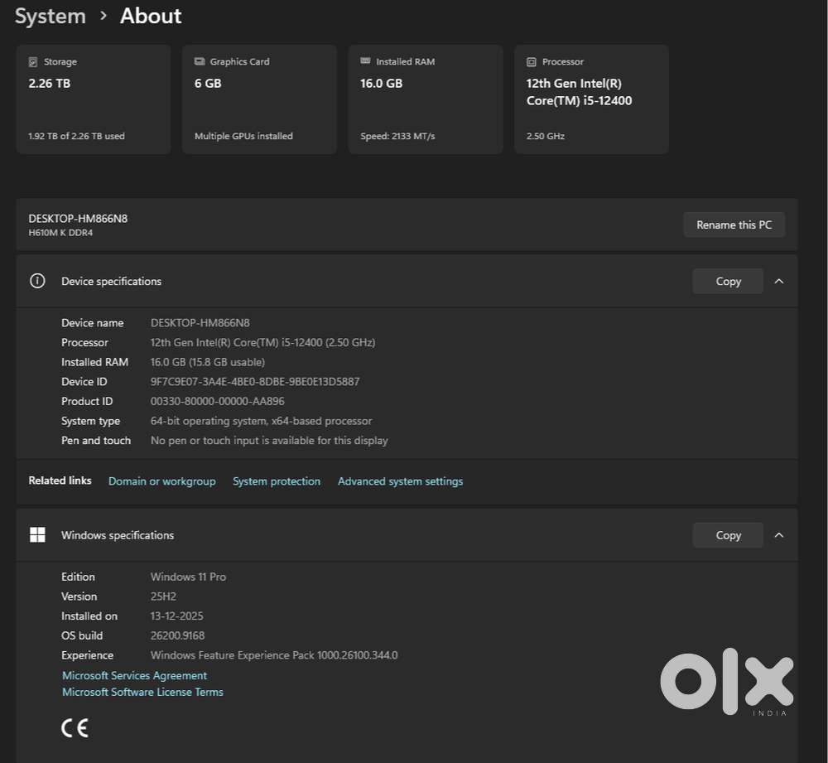Image resolution: width=828 pixels, height=763 pixels.
Task: Open the i5-12400 Processor tile
Action: (591, 99)
